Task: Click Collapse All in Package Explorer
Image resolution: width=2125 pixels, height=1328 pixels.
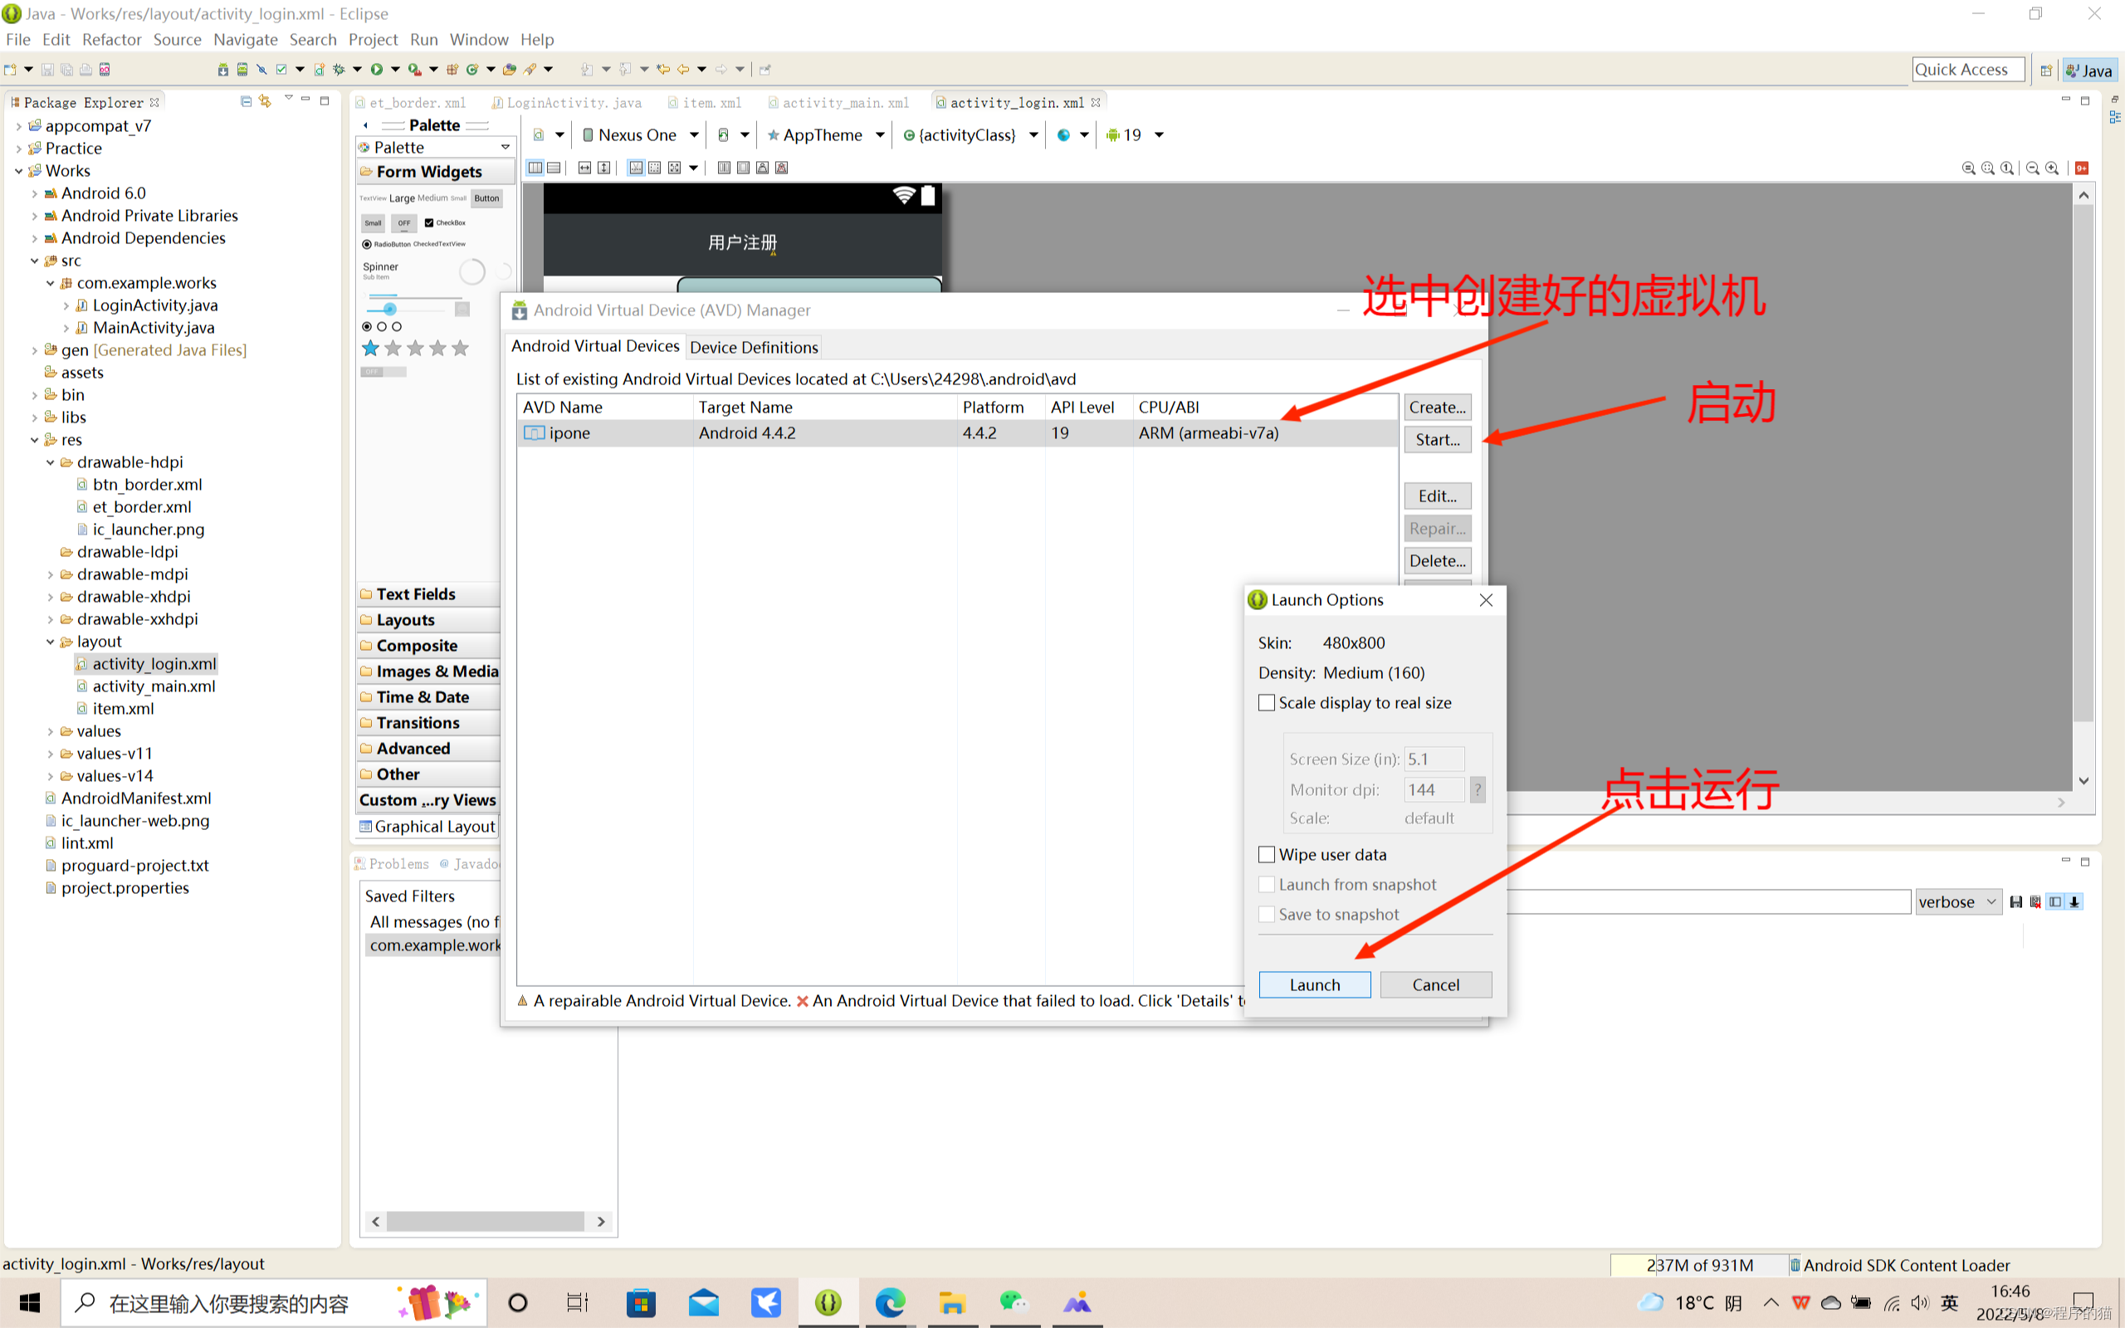Action: click(x=246, y=102)
